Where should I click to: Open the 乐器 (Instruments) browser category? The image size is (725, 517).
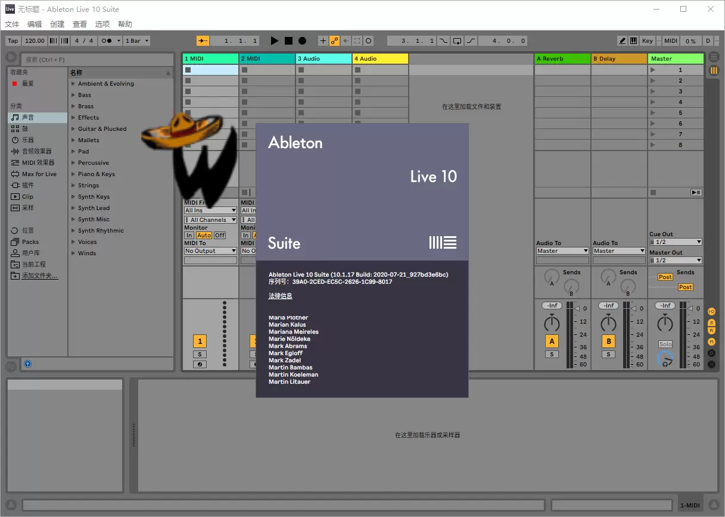38,140
